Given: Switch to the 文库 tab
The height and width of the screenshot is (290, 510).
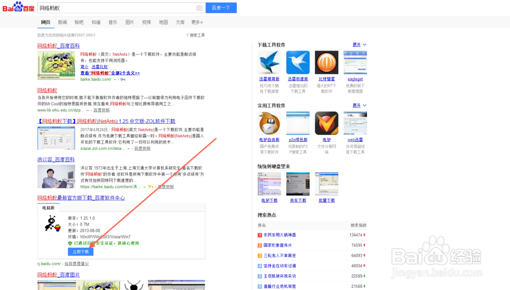Looking at the screenshot, I should coord(180,22).
